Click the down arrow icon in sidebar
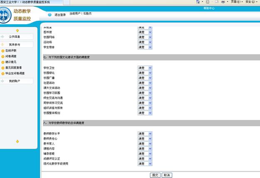 click(x=17, y=141)
